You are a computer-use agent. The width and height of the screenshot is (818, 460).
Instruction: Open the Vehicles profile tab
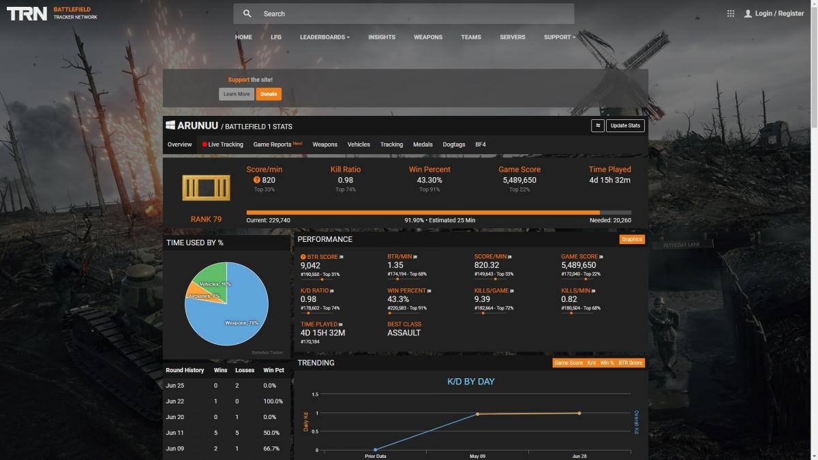(359, 144)
